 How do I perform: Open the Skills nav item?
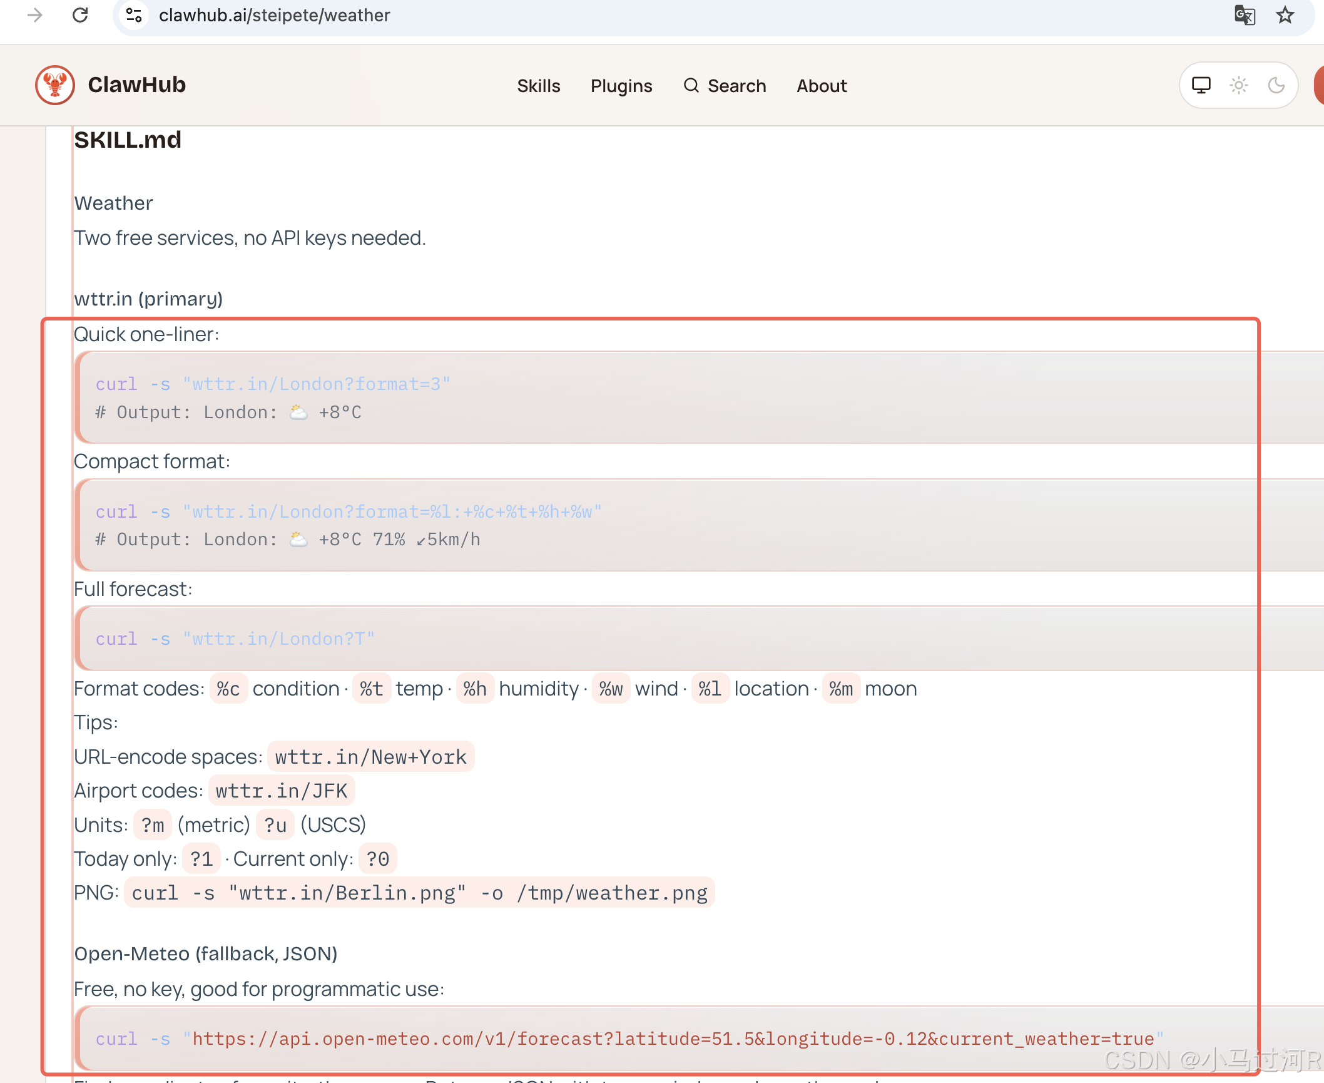point(538,86)
